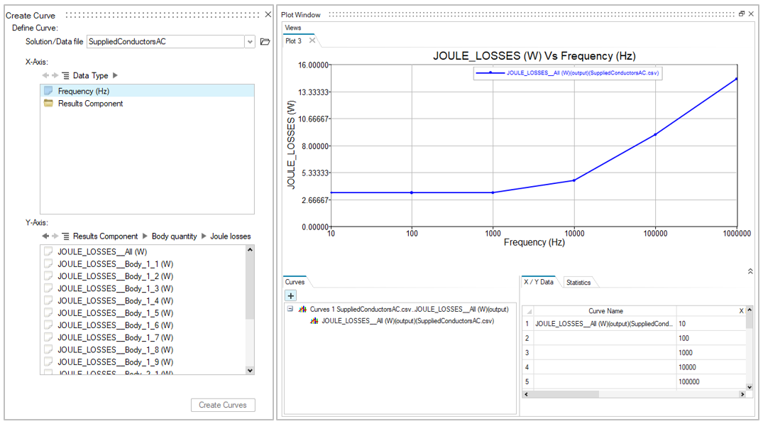Switch to the Statistics tab
The image size is (763, 424).
tap(578, 283)
